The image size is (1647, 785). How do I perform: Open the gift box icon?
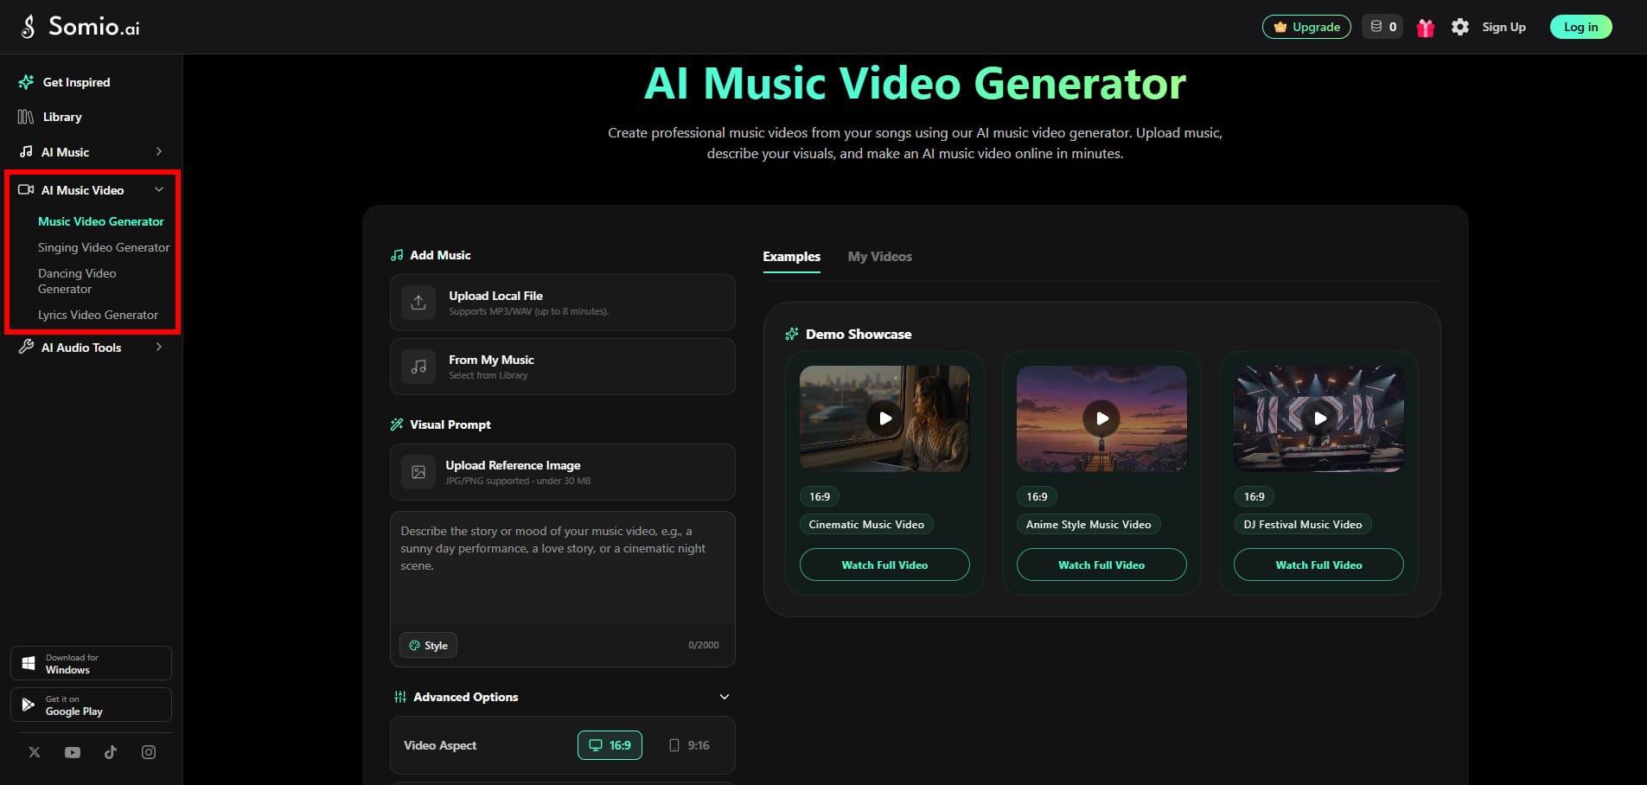tap(1426, 28)
